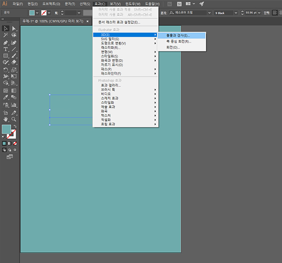Image resolution: width=282 pixels, height=263 pixels.
Task: Select the Direct Selection tool
Action: coord(14,28)
